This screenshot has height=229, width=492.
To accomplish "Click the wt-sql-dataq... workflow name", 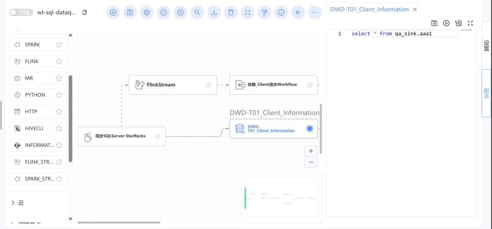I will click(56, 12).
